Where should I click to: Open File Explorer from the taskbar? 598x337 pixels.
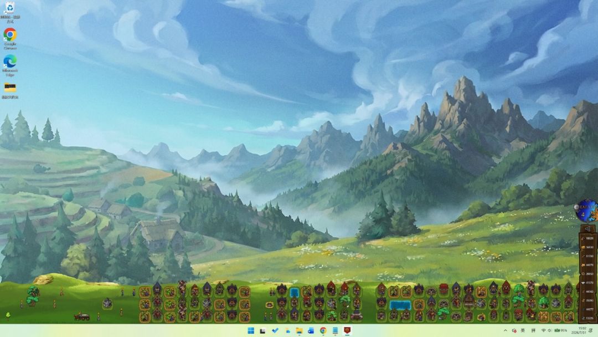coord(299,330)
